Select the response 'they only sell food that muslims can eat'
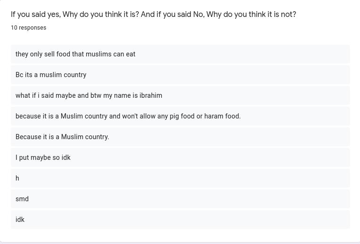This screenshot has width=360, height=244. point(180,54)
